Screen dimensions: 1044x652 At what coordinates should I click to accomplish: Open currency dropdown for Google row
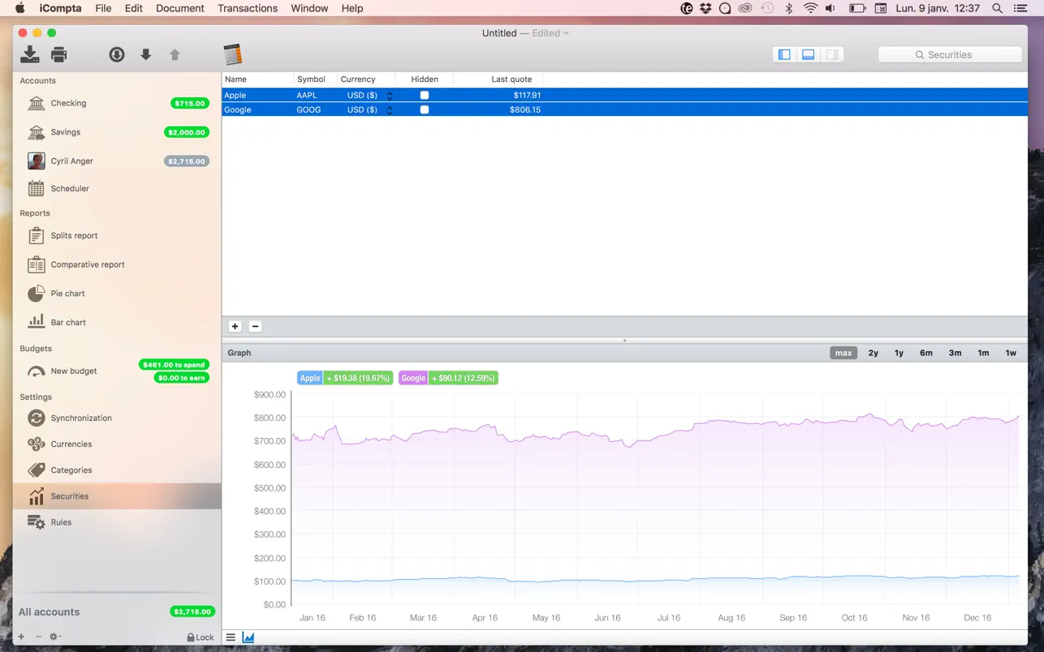point(390,109)
